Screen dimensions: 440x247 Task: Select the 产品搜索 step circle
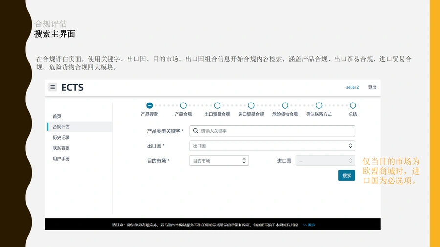point(149,105)
